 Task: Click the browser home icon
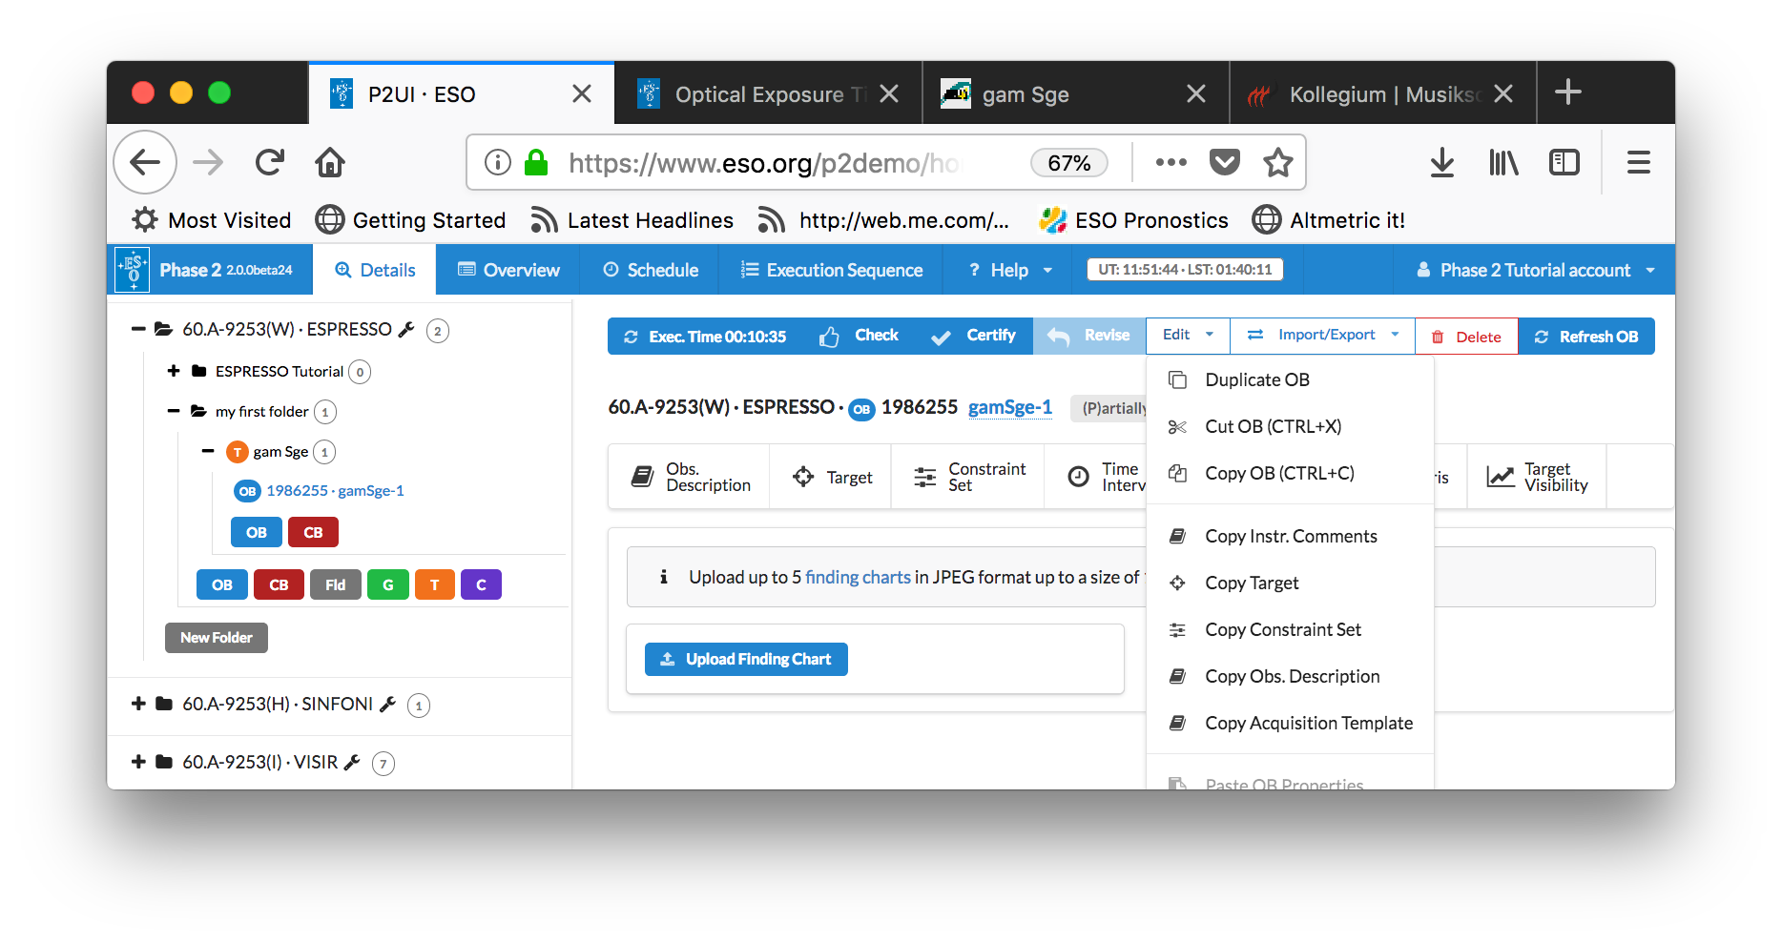tap(330, 163)
